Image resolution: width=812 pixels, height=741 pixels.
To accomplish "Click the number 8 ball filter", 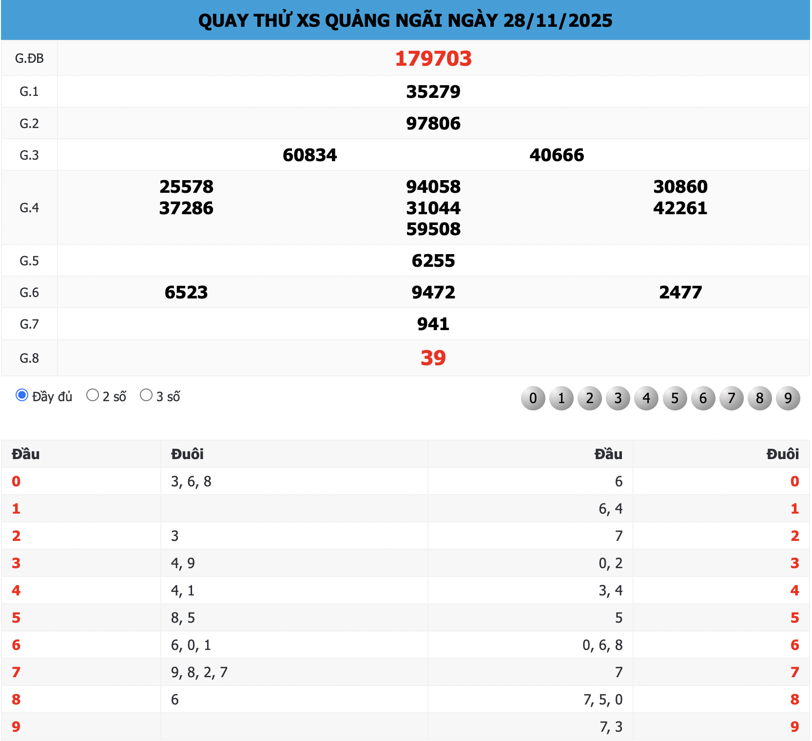I will 760,398.
